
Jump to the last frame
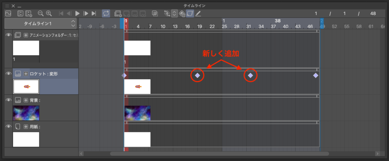click(x=94, y=13)
